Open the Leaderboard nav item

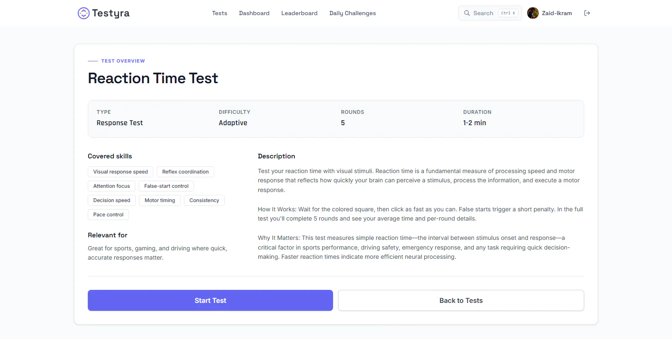[299, 13]
